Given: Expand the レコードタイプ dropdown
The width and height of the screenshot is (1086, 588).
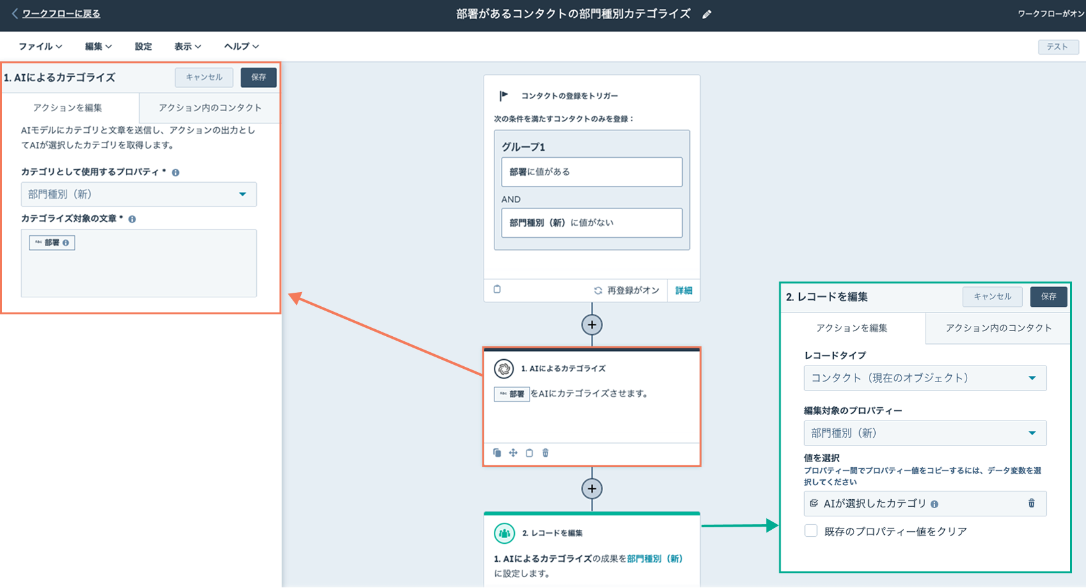Looking at the screenshot, I should click(924, 378).
